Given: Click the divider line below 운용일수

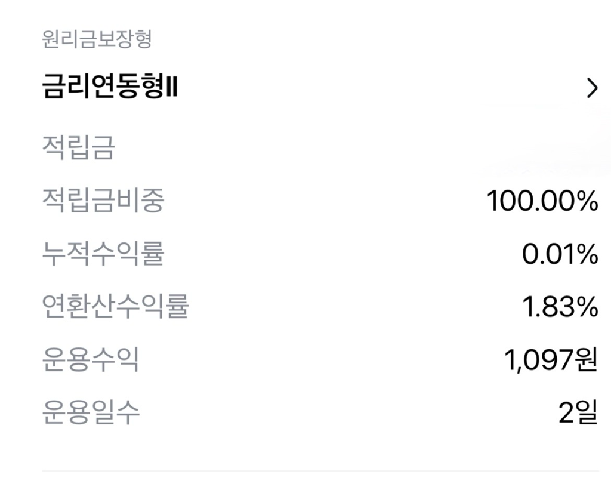Looking at the screenshot, I should pyautogui.click(x=320, y=472).
